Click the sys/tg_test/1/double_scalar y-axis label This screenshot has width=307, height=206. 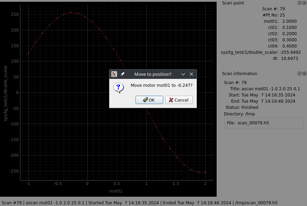click(6, 92)
